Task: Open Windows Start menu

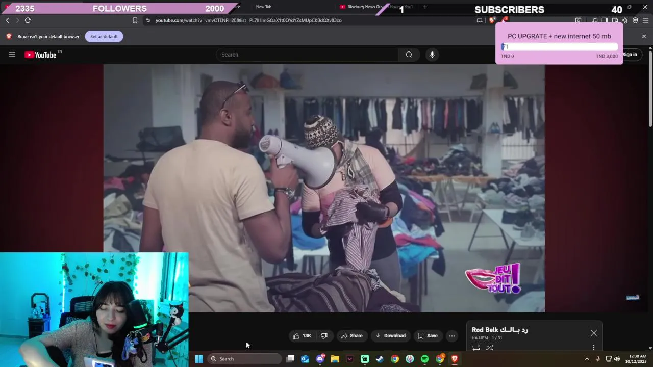Action: coord(199,359)
